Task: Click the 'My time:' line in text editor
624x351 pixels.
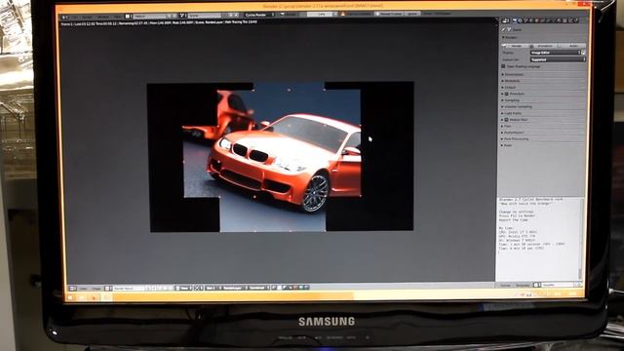Action: pos(507,228)
